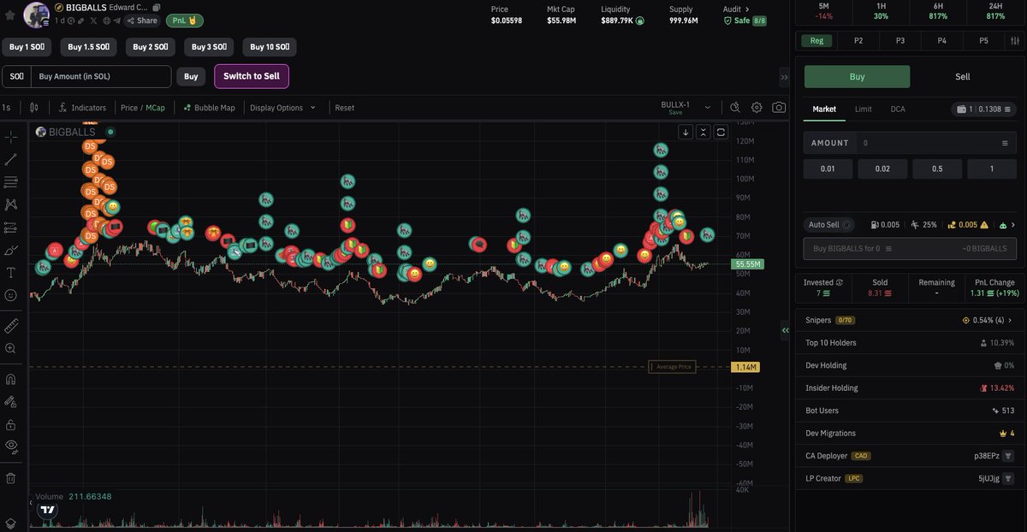
Task: Toggle lock all drawings
Action: [x=11, y=424]
